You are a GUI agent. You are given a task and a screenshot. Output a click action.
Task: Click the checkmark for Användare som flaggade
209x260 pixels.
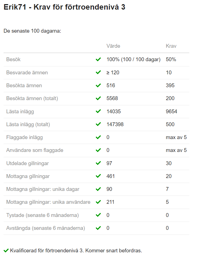pyautogui.click(x=98, y=150)
